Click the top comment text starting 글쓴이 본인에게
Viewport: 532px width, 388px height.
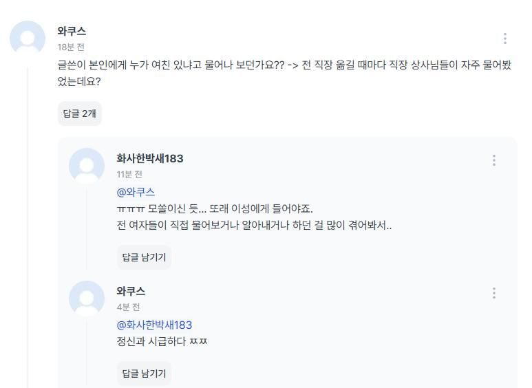pos(284,65)
